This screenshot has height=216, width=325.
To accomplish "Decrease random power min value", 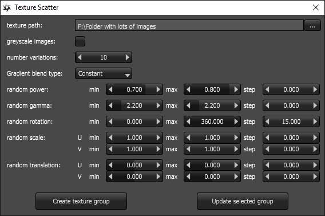I will tap(110, 89).
